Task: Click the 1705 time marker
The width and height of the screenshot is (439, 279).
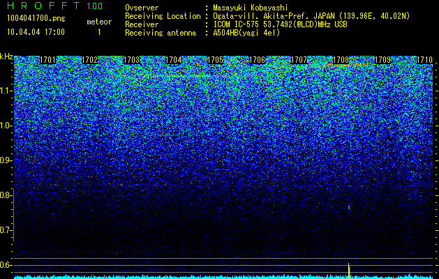Action: (x=215, y=60)
